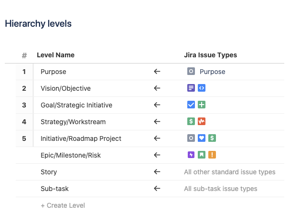Click the Sub-task level row name

point(54,189)
